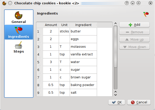
Task: Click the ingredients icon in the header
Action: [146, 14]
